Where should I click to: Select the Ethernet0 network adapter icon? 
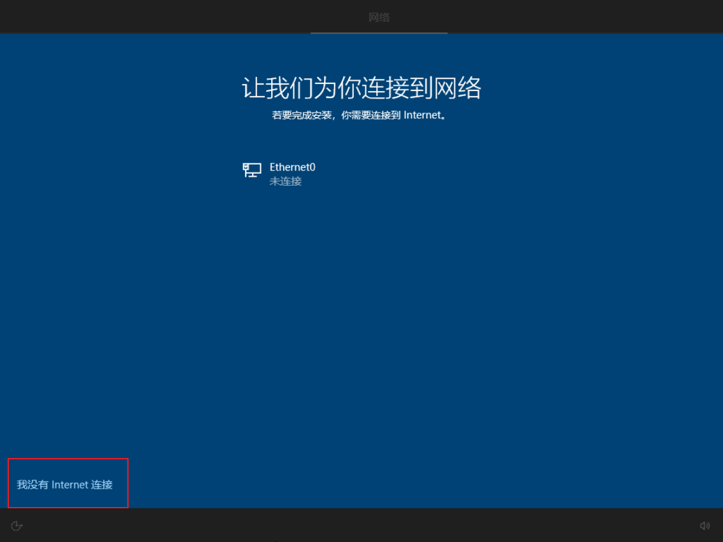point(252,170)
